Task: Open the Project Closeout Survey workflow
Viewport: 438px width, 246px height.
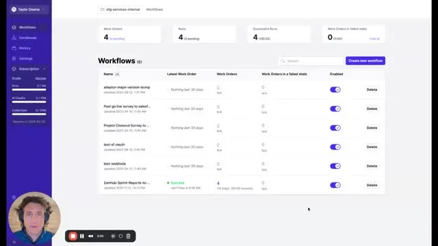Action: pos(127,126)
